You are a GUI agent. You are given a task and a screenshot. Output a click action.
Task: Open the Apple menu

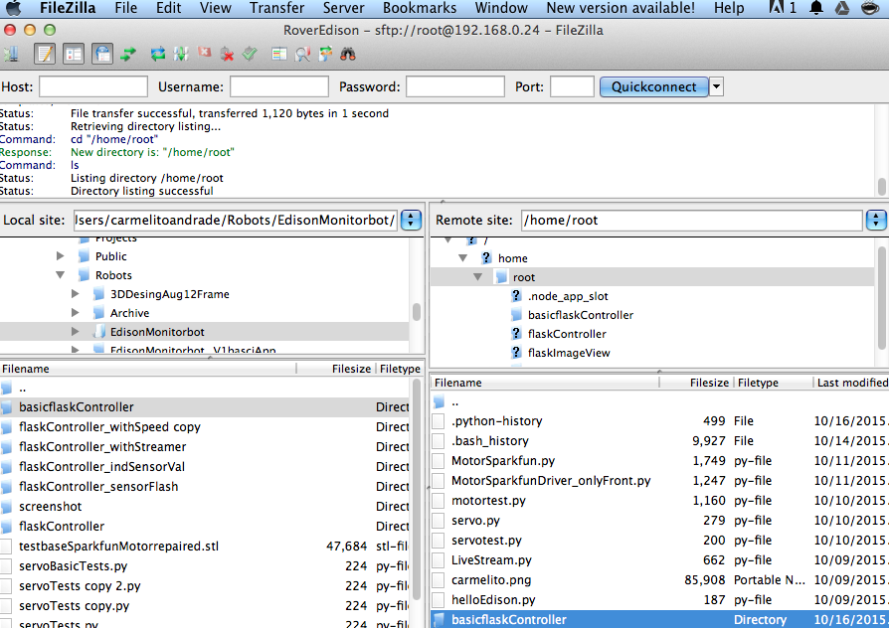(13, 8)
